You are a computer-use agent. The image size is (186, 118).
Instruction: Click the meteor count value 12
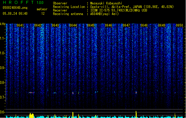tap(43, 14)
